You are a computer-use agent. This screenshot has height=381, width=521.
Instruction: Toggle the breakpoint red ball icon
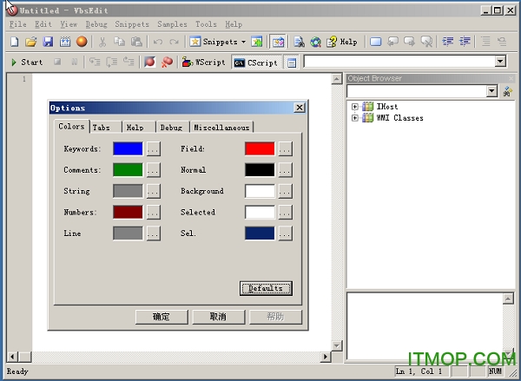pyautogui.click(x=150, y=62)
